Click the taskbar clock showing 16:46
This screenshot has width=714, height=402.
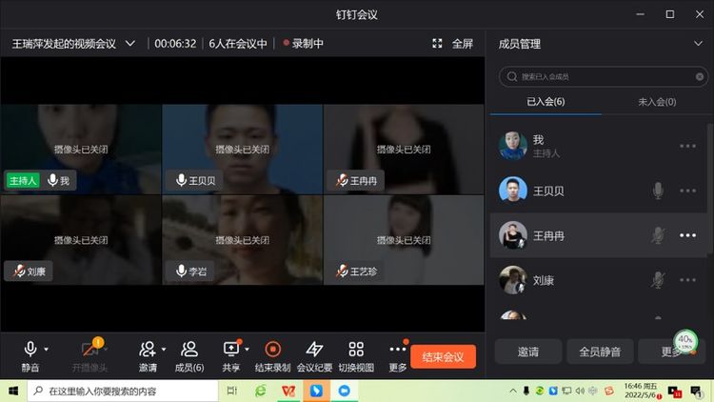pyautogui.click(x=641, y=391)
